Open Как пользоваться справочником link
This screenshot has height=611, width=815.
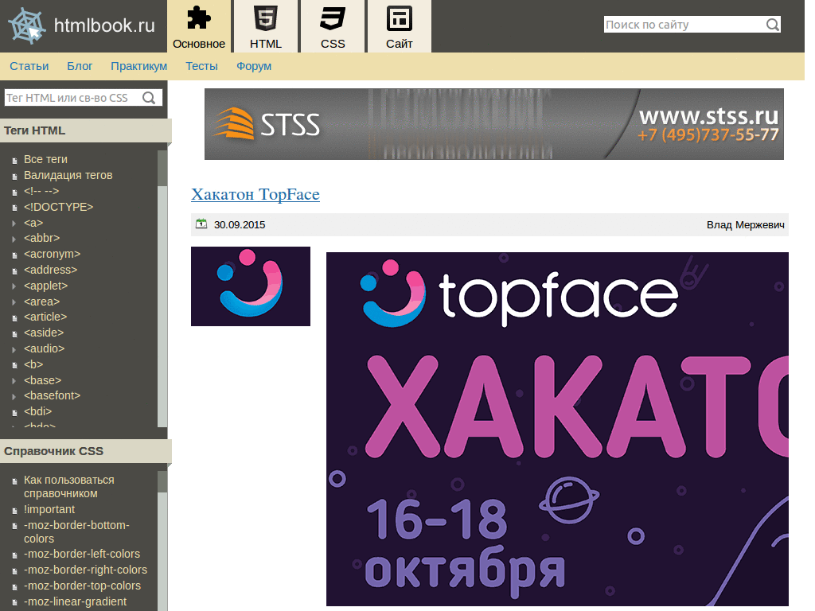(x=69, y=486)
